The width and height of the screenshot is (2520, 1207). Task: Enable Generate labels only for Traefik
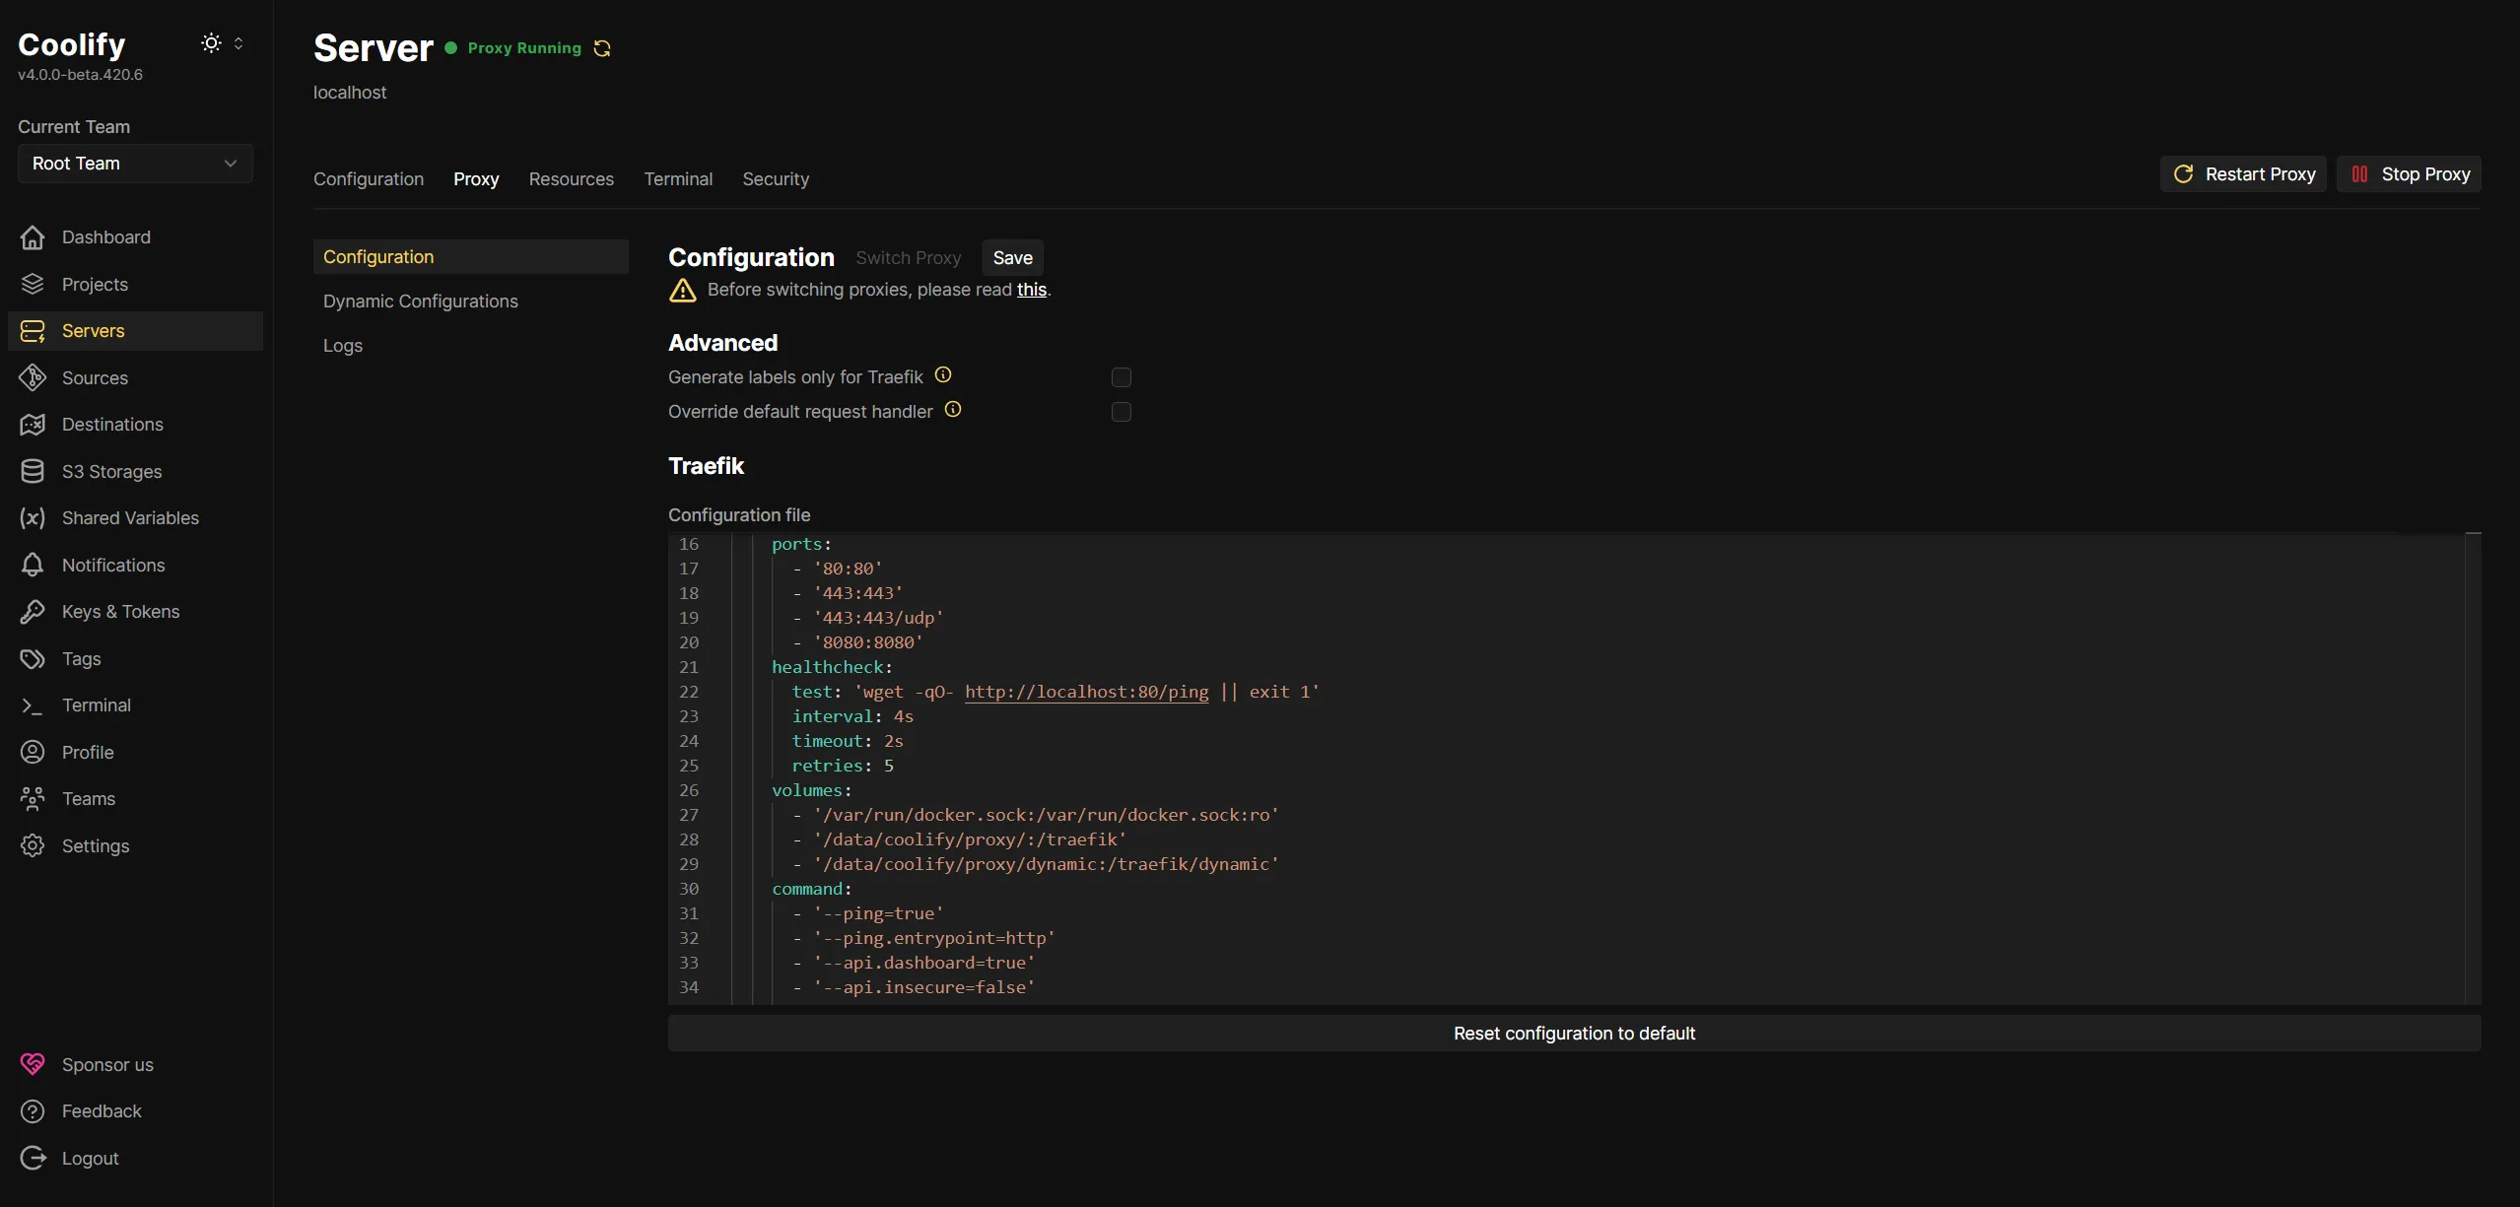coord(1120,376)
